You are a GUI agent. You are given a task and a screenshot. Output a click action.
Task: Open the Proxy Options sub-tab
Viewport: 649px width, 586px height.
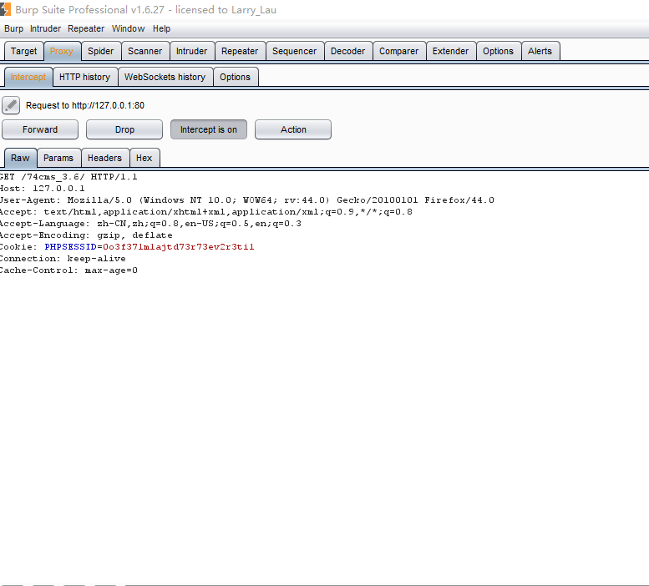pos(235,77)
